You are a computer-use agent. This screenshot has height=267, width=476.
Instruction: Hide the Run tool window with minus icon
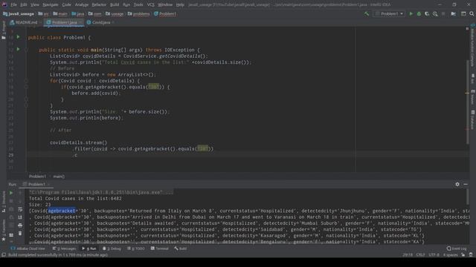tap(466, 184)
